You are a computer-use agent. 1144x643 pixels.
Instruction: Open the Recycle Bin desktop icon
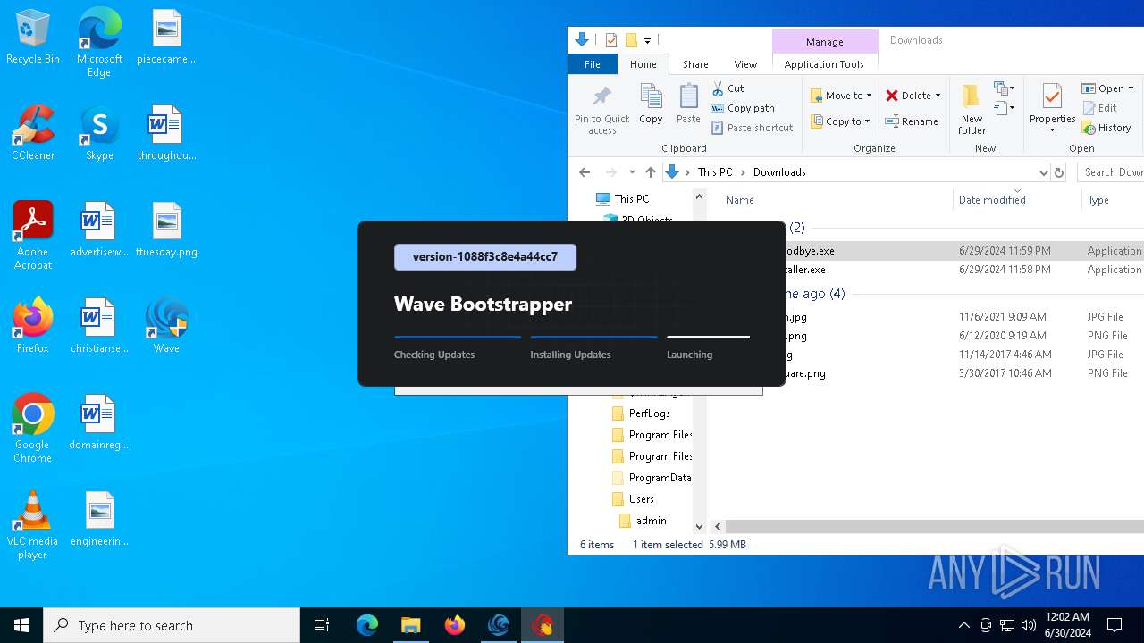[33, 38]
